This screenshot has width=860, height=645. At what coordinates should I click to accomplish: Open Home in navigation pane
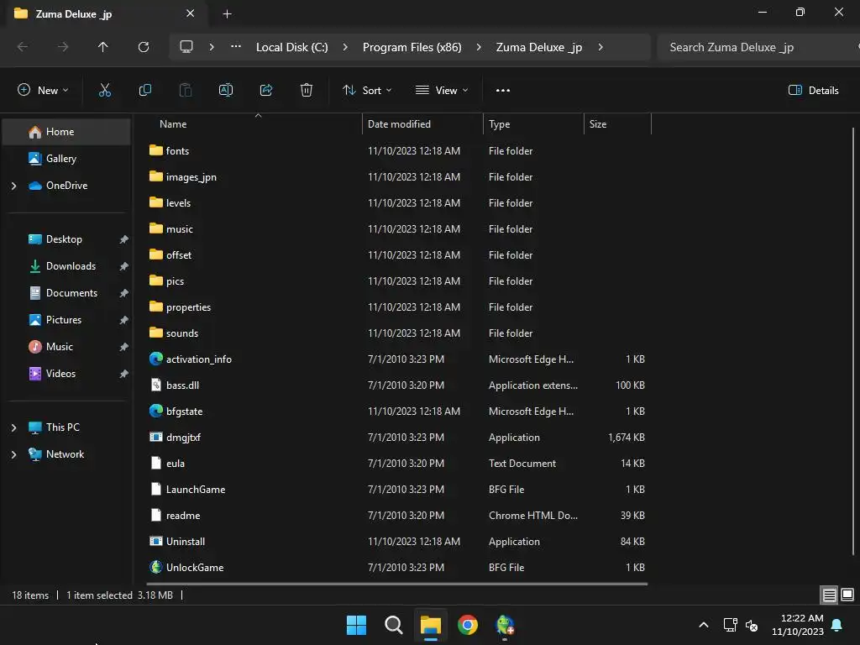pos(66,132)
